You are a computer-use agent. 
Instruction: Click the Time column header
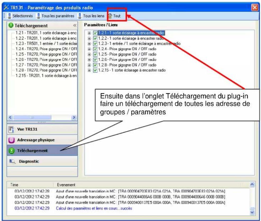tap(30, 185)
